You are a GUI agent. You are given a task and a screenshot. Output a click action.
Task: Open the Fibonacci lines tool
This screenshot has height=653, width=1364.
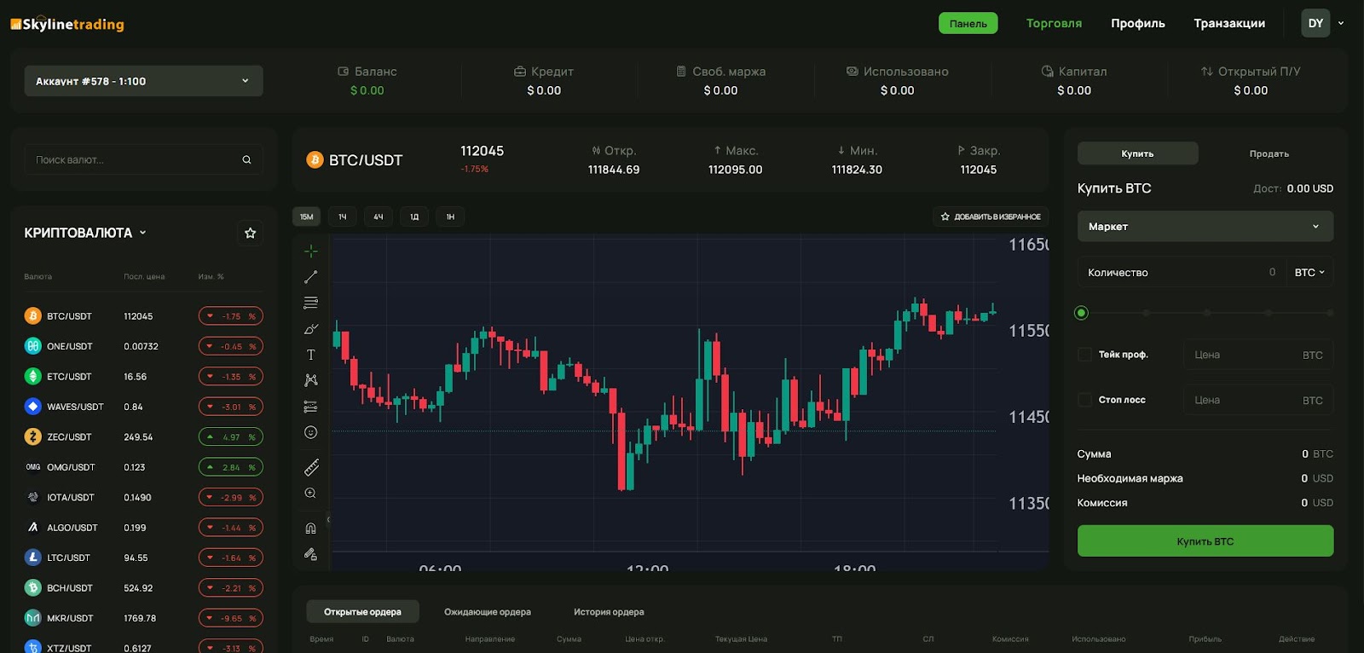pos(310,303)
